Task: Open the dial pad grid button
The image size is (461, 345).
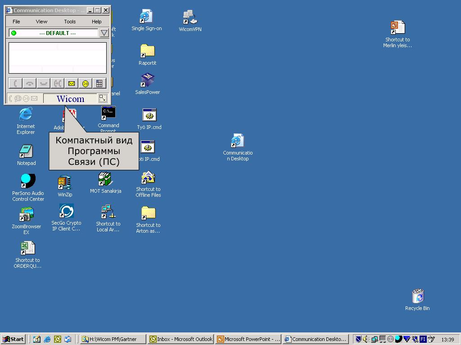Action: 99,84
